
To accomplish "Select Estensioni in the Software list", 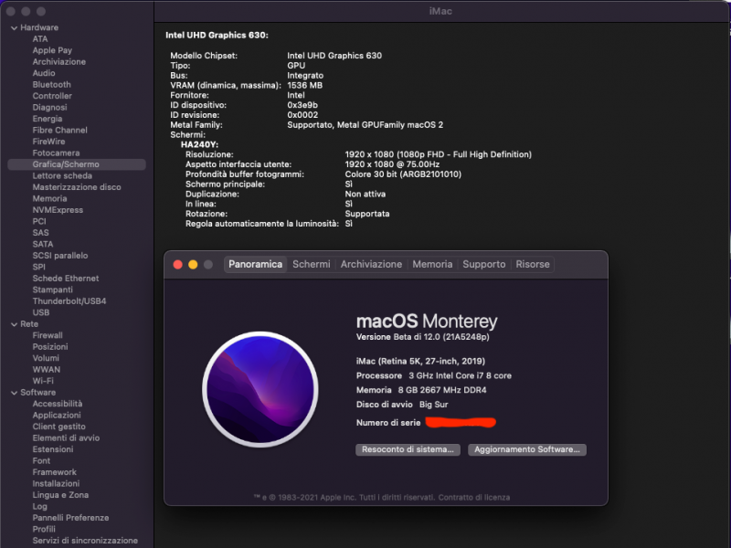I will tap(53, 449).
